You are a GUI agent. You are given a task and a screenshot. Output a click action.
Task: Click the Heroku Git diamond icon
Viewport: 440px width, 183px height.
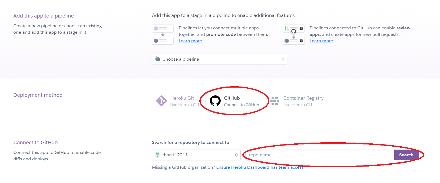tap(161, 101)
